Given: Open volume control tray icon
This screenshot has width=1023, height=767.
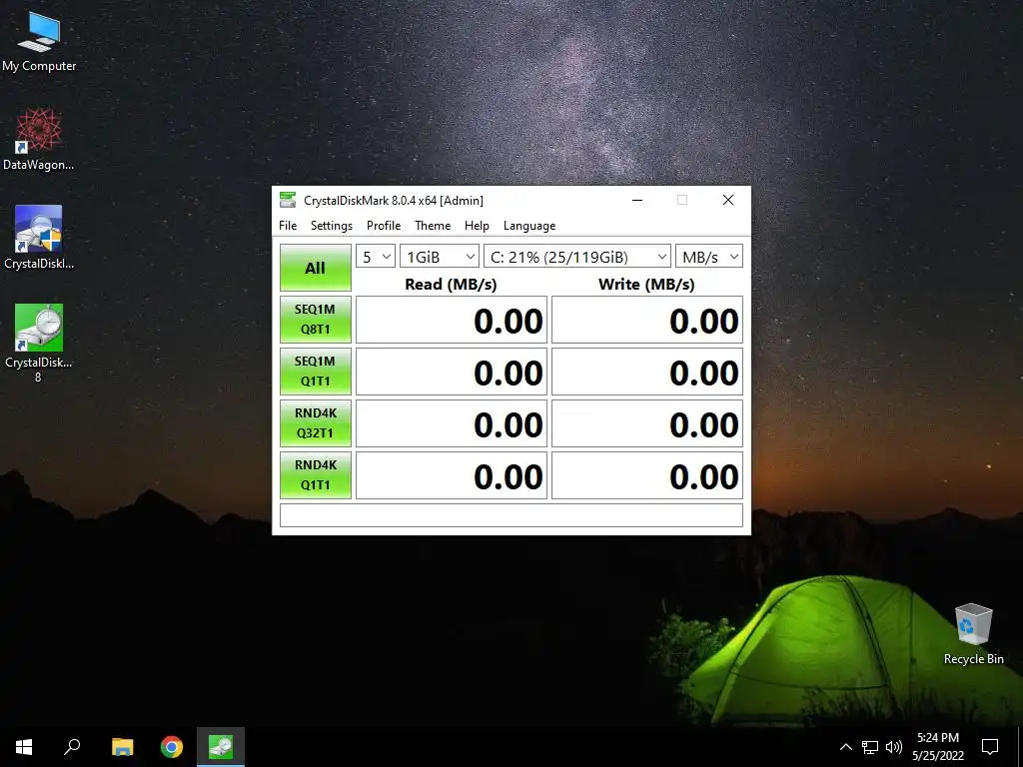Looking at the screenshot, I should coord(894,747).
